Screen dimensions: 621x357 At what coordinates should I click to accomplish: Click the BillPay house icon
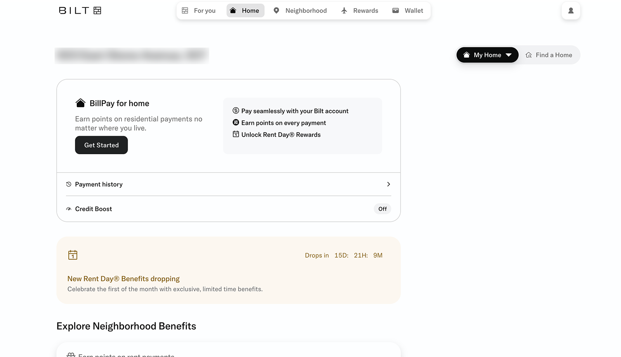pyautogui.click(x=80, y=103)
